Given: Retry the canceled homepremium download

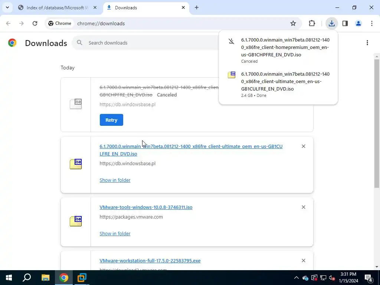Looking at the screenshot, I should [x=111, y=120].
